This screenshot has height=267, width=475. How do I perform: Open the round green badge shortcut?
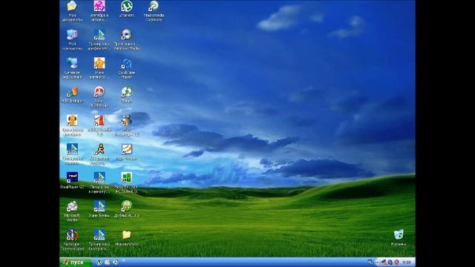point(127,206)
